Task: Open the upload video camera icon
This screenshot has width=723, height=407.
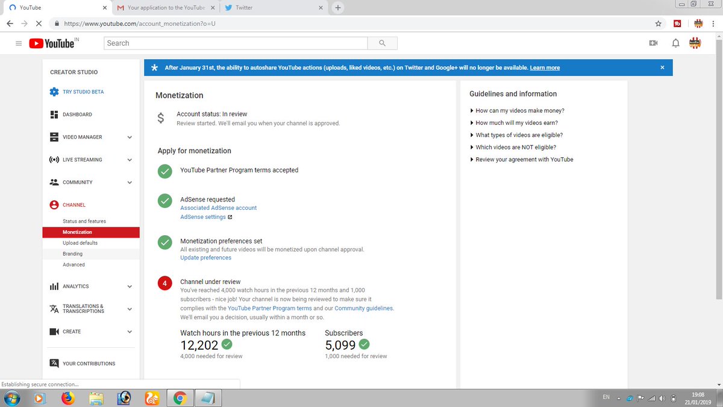Action: point(653,43)
